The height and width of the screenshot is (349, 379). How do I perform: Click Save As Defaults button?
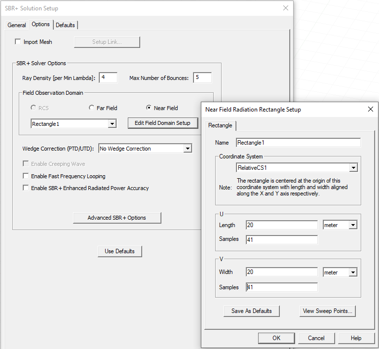pos(251,311)
